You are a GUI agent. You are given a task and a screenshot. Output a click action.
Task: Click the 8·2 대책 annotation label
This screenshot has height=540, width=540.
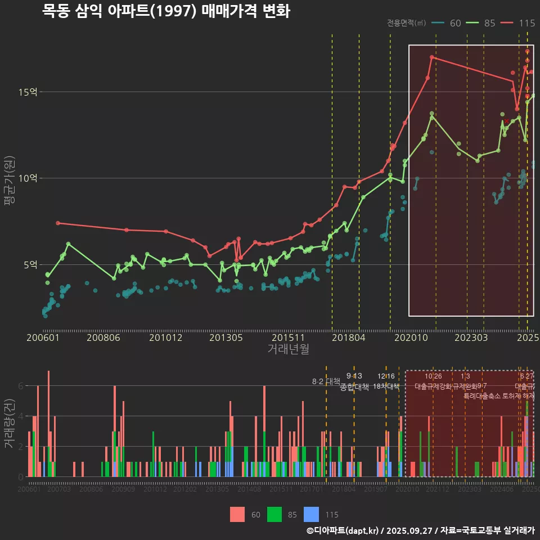326,381
